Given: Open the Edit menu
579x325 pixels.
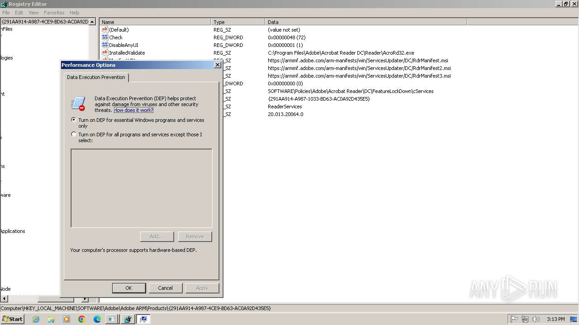Looking at the screenshot, I should (x=19, y=13).
